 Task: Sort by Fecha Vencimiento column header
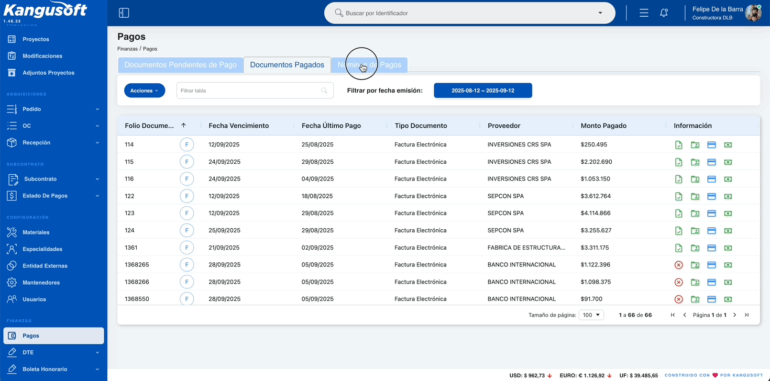coord(238,126)
